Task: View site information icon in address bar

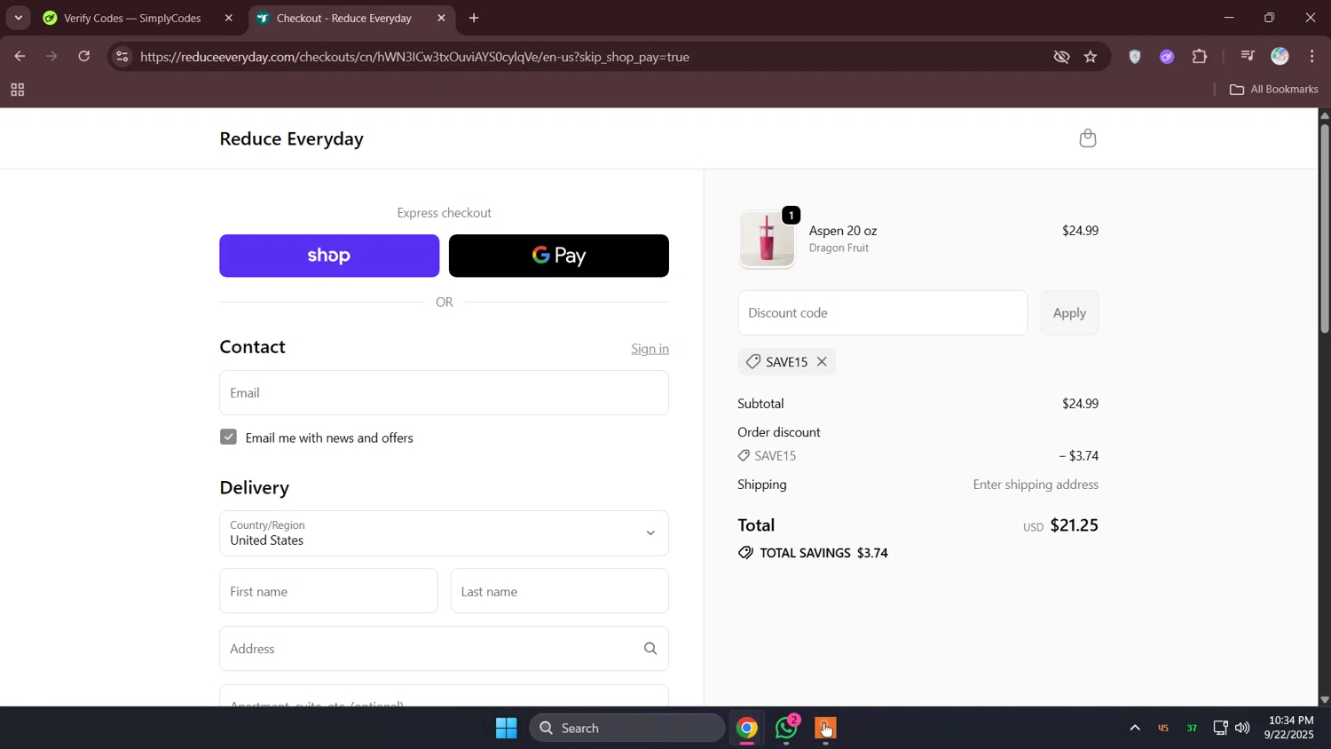Action: [x=122, y=57]
